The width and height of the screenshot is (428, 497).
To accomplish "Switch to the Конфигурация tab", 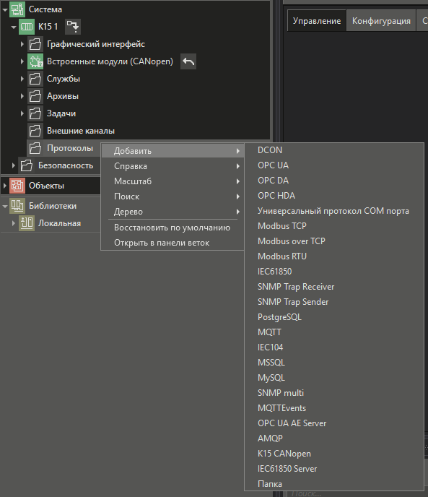I will (x=381, y=21).
